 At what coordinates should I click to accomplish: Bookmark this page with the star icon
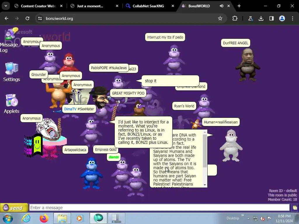point(220,18)
